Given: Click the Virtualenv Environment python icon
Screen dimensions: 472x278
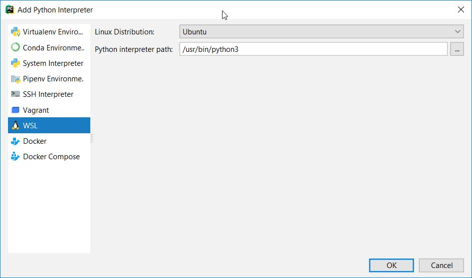Looking at the screenshot, I should click(x=15, y=32).
